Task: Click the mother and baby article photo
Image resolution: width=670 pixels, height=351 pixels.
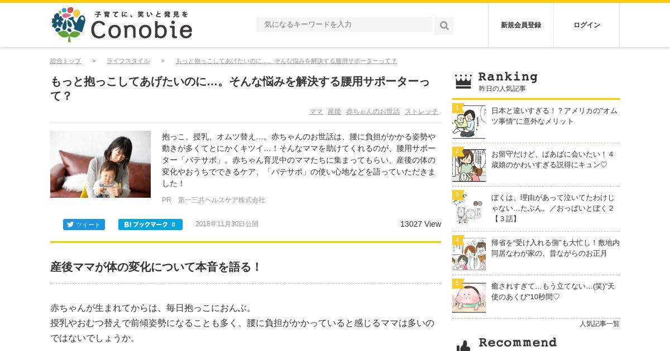Action: click(100, 164)
